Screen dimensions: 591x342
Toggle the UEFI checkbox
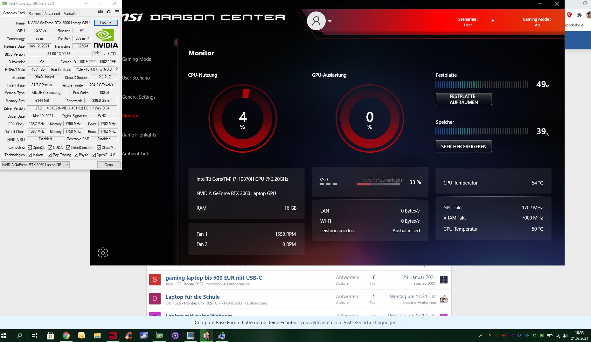105,54
